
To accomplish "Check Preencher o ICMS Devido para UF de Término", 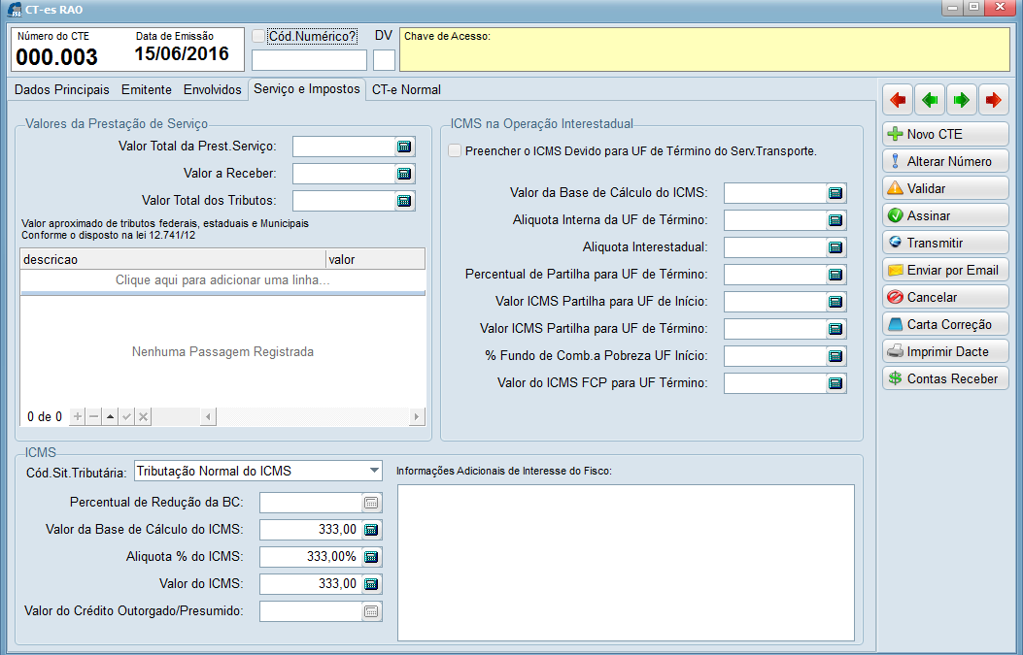I will (x=455, y=150).
